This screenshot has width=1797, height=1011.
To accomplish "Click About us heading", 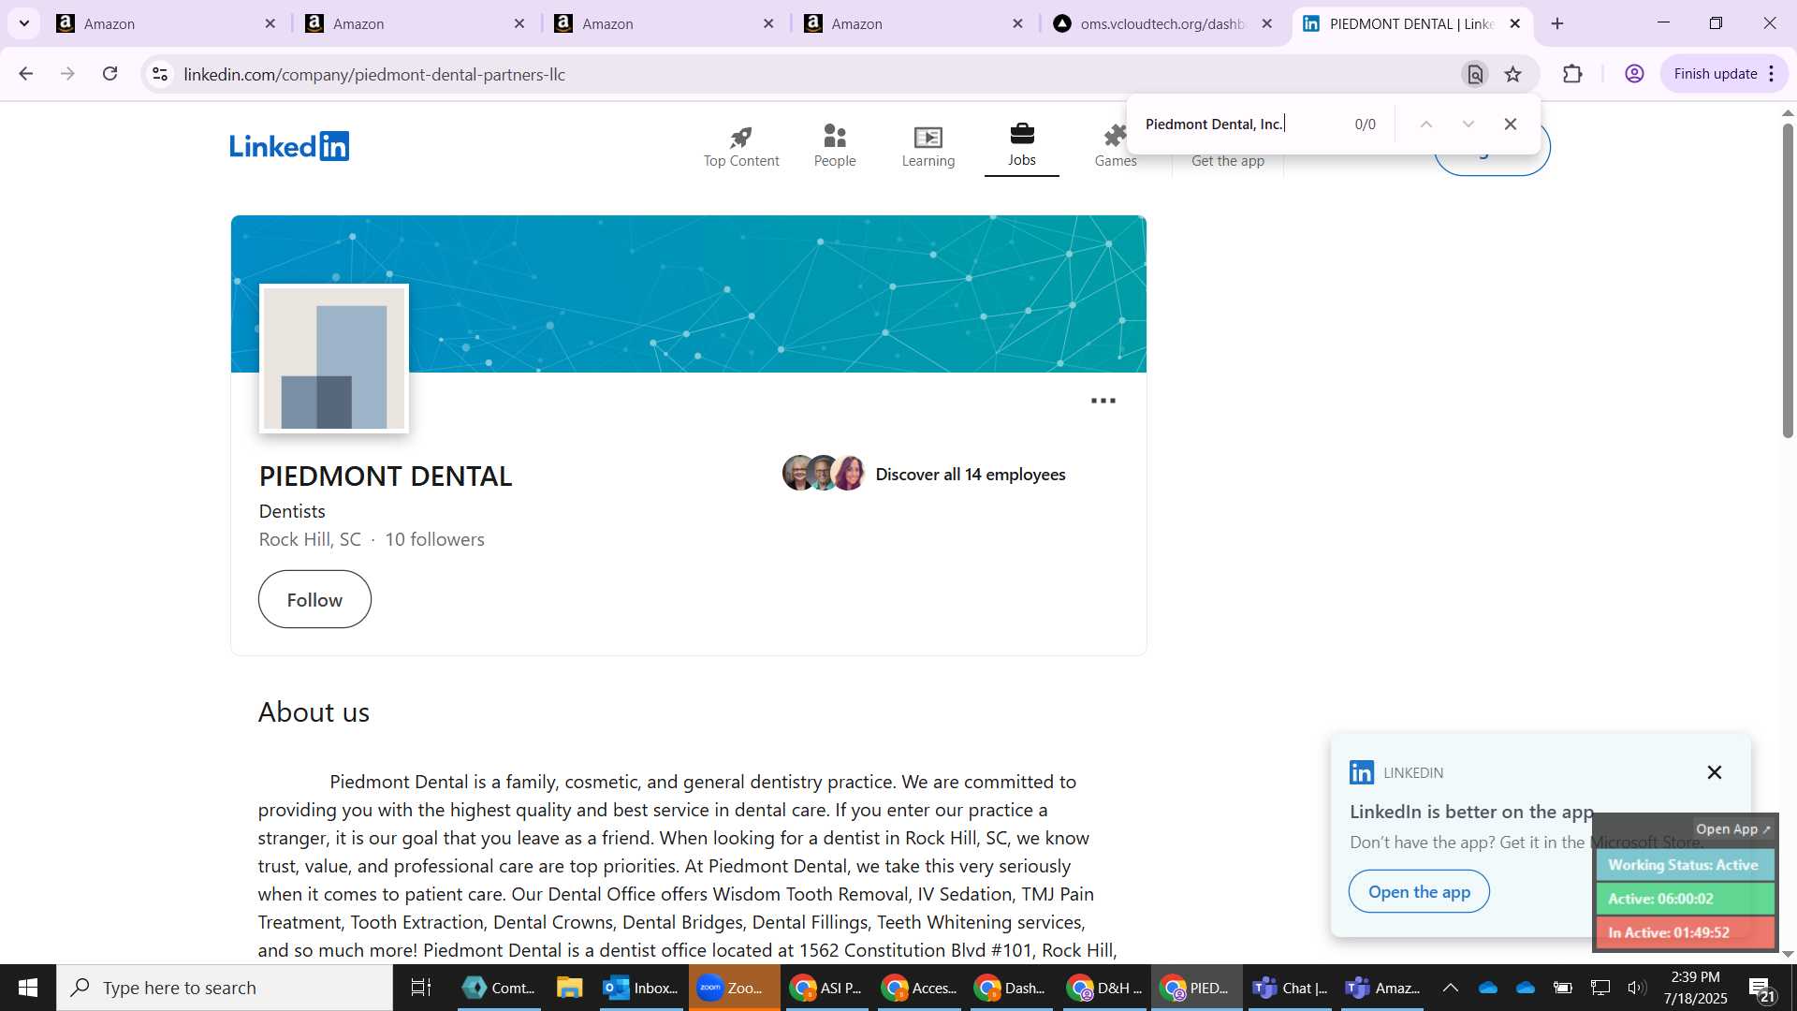I will coord(314,712).
